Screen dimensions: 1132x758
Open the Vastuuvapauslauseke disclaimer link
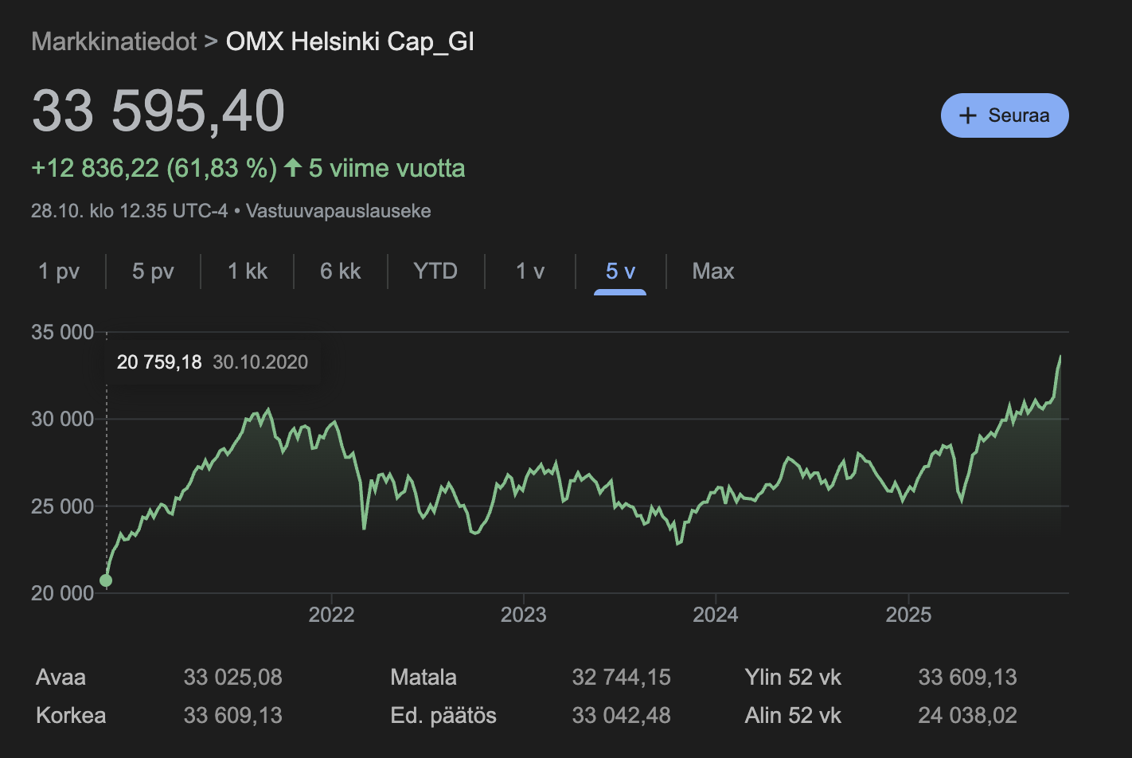coord(338,211)
